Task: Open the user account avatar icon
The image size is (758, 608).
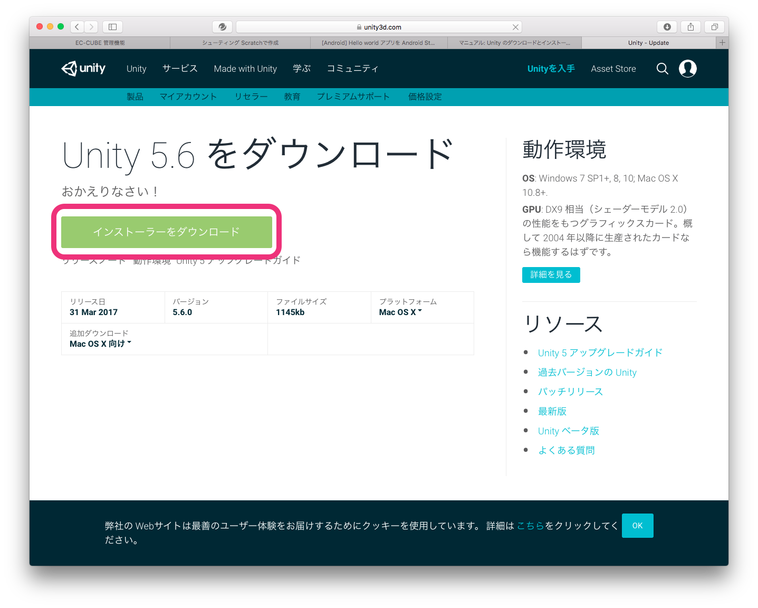Action: pyautogui.click(x=687, y=69)
